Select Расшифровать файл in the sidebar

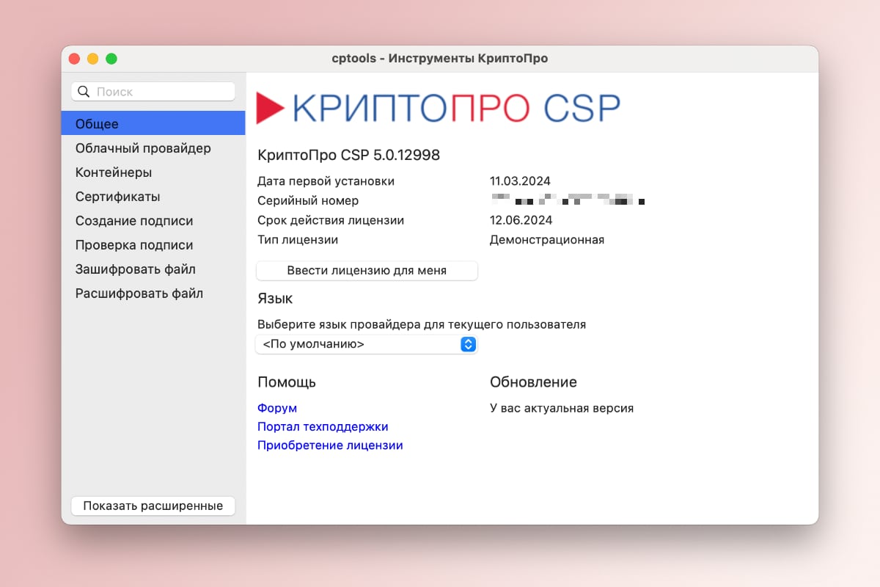point(153,293)
